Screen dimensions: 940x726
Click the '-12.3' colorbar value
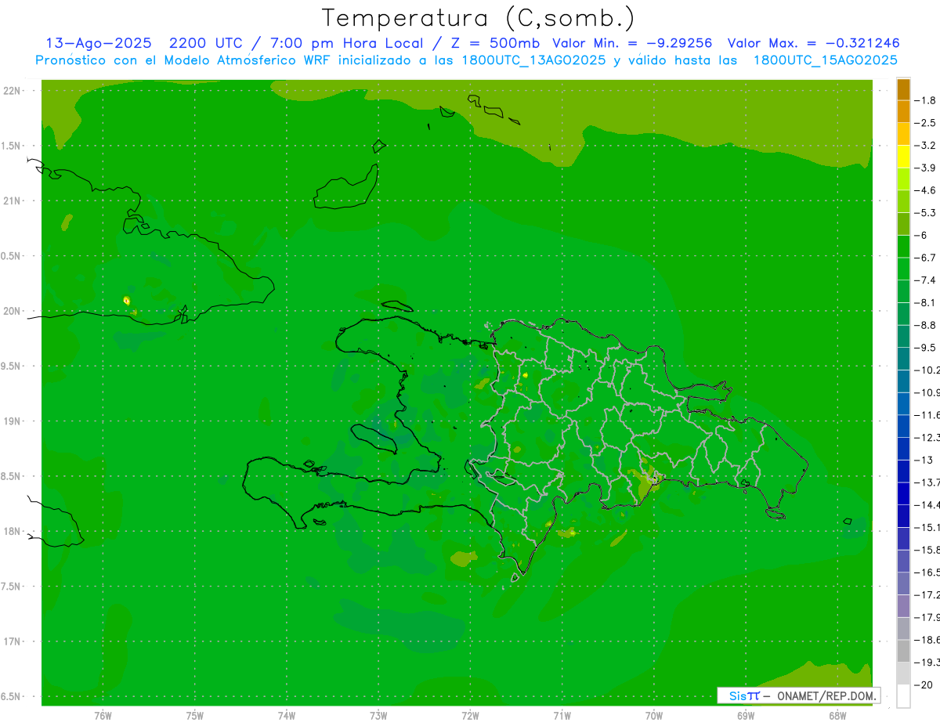click(x=928, y=437)
